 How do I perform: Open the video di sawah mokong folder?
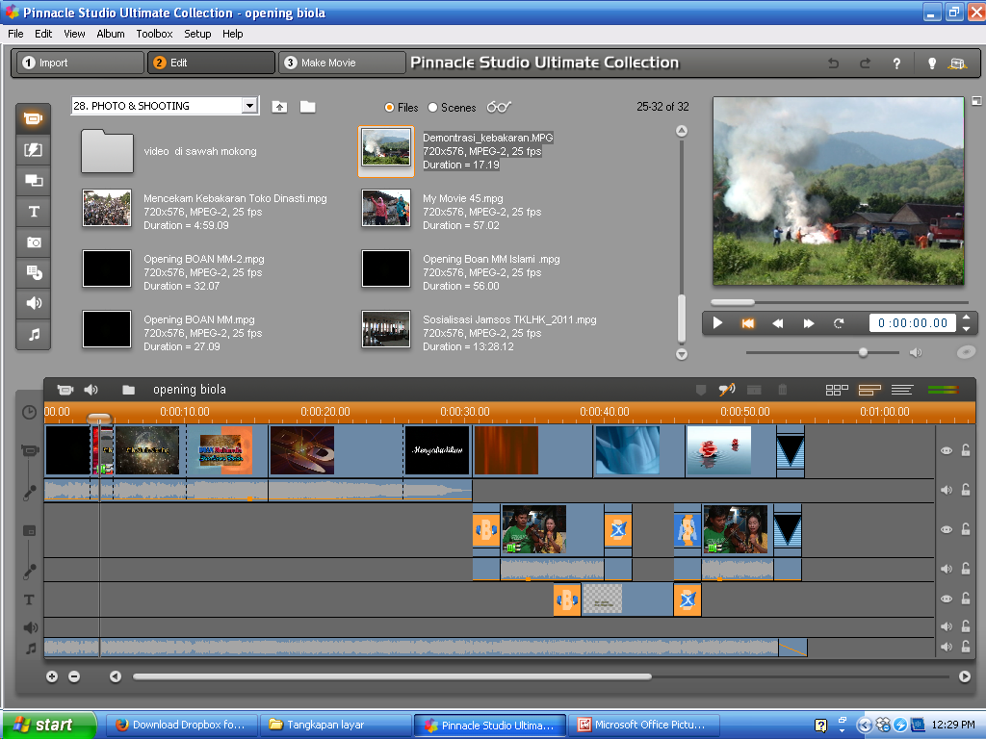(x=107, y=151)
